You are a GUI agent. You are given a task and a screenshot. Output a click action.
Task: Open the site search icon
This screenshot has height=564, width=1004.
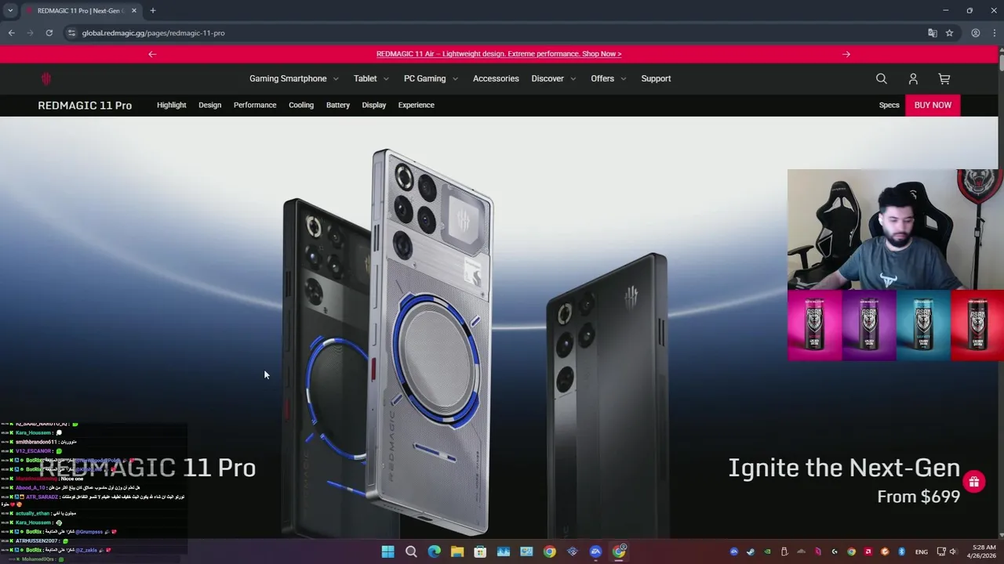pos(882,78)
